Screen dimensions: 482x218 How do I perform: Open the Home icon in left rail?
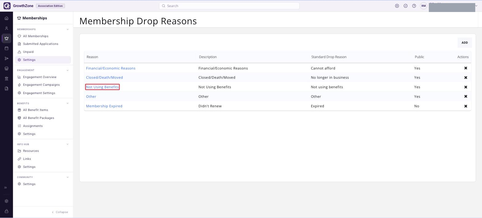(x=6, y=18)
